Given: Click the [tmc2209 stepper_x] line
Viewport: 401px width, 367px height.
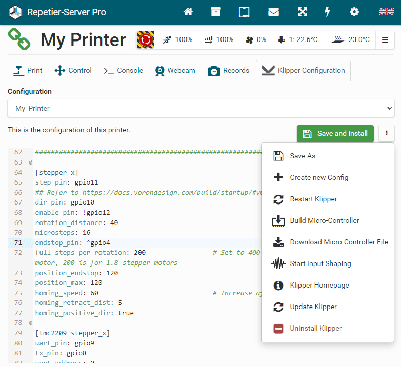Looking at the screenshot, I should (72, 333).
